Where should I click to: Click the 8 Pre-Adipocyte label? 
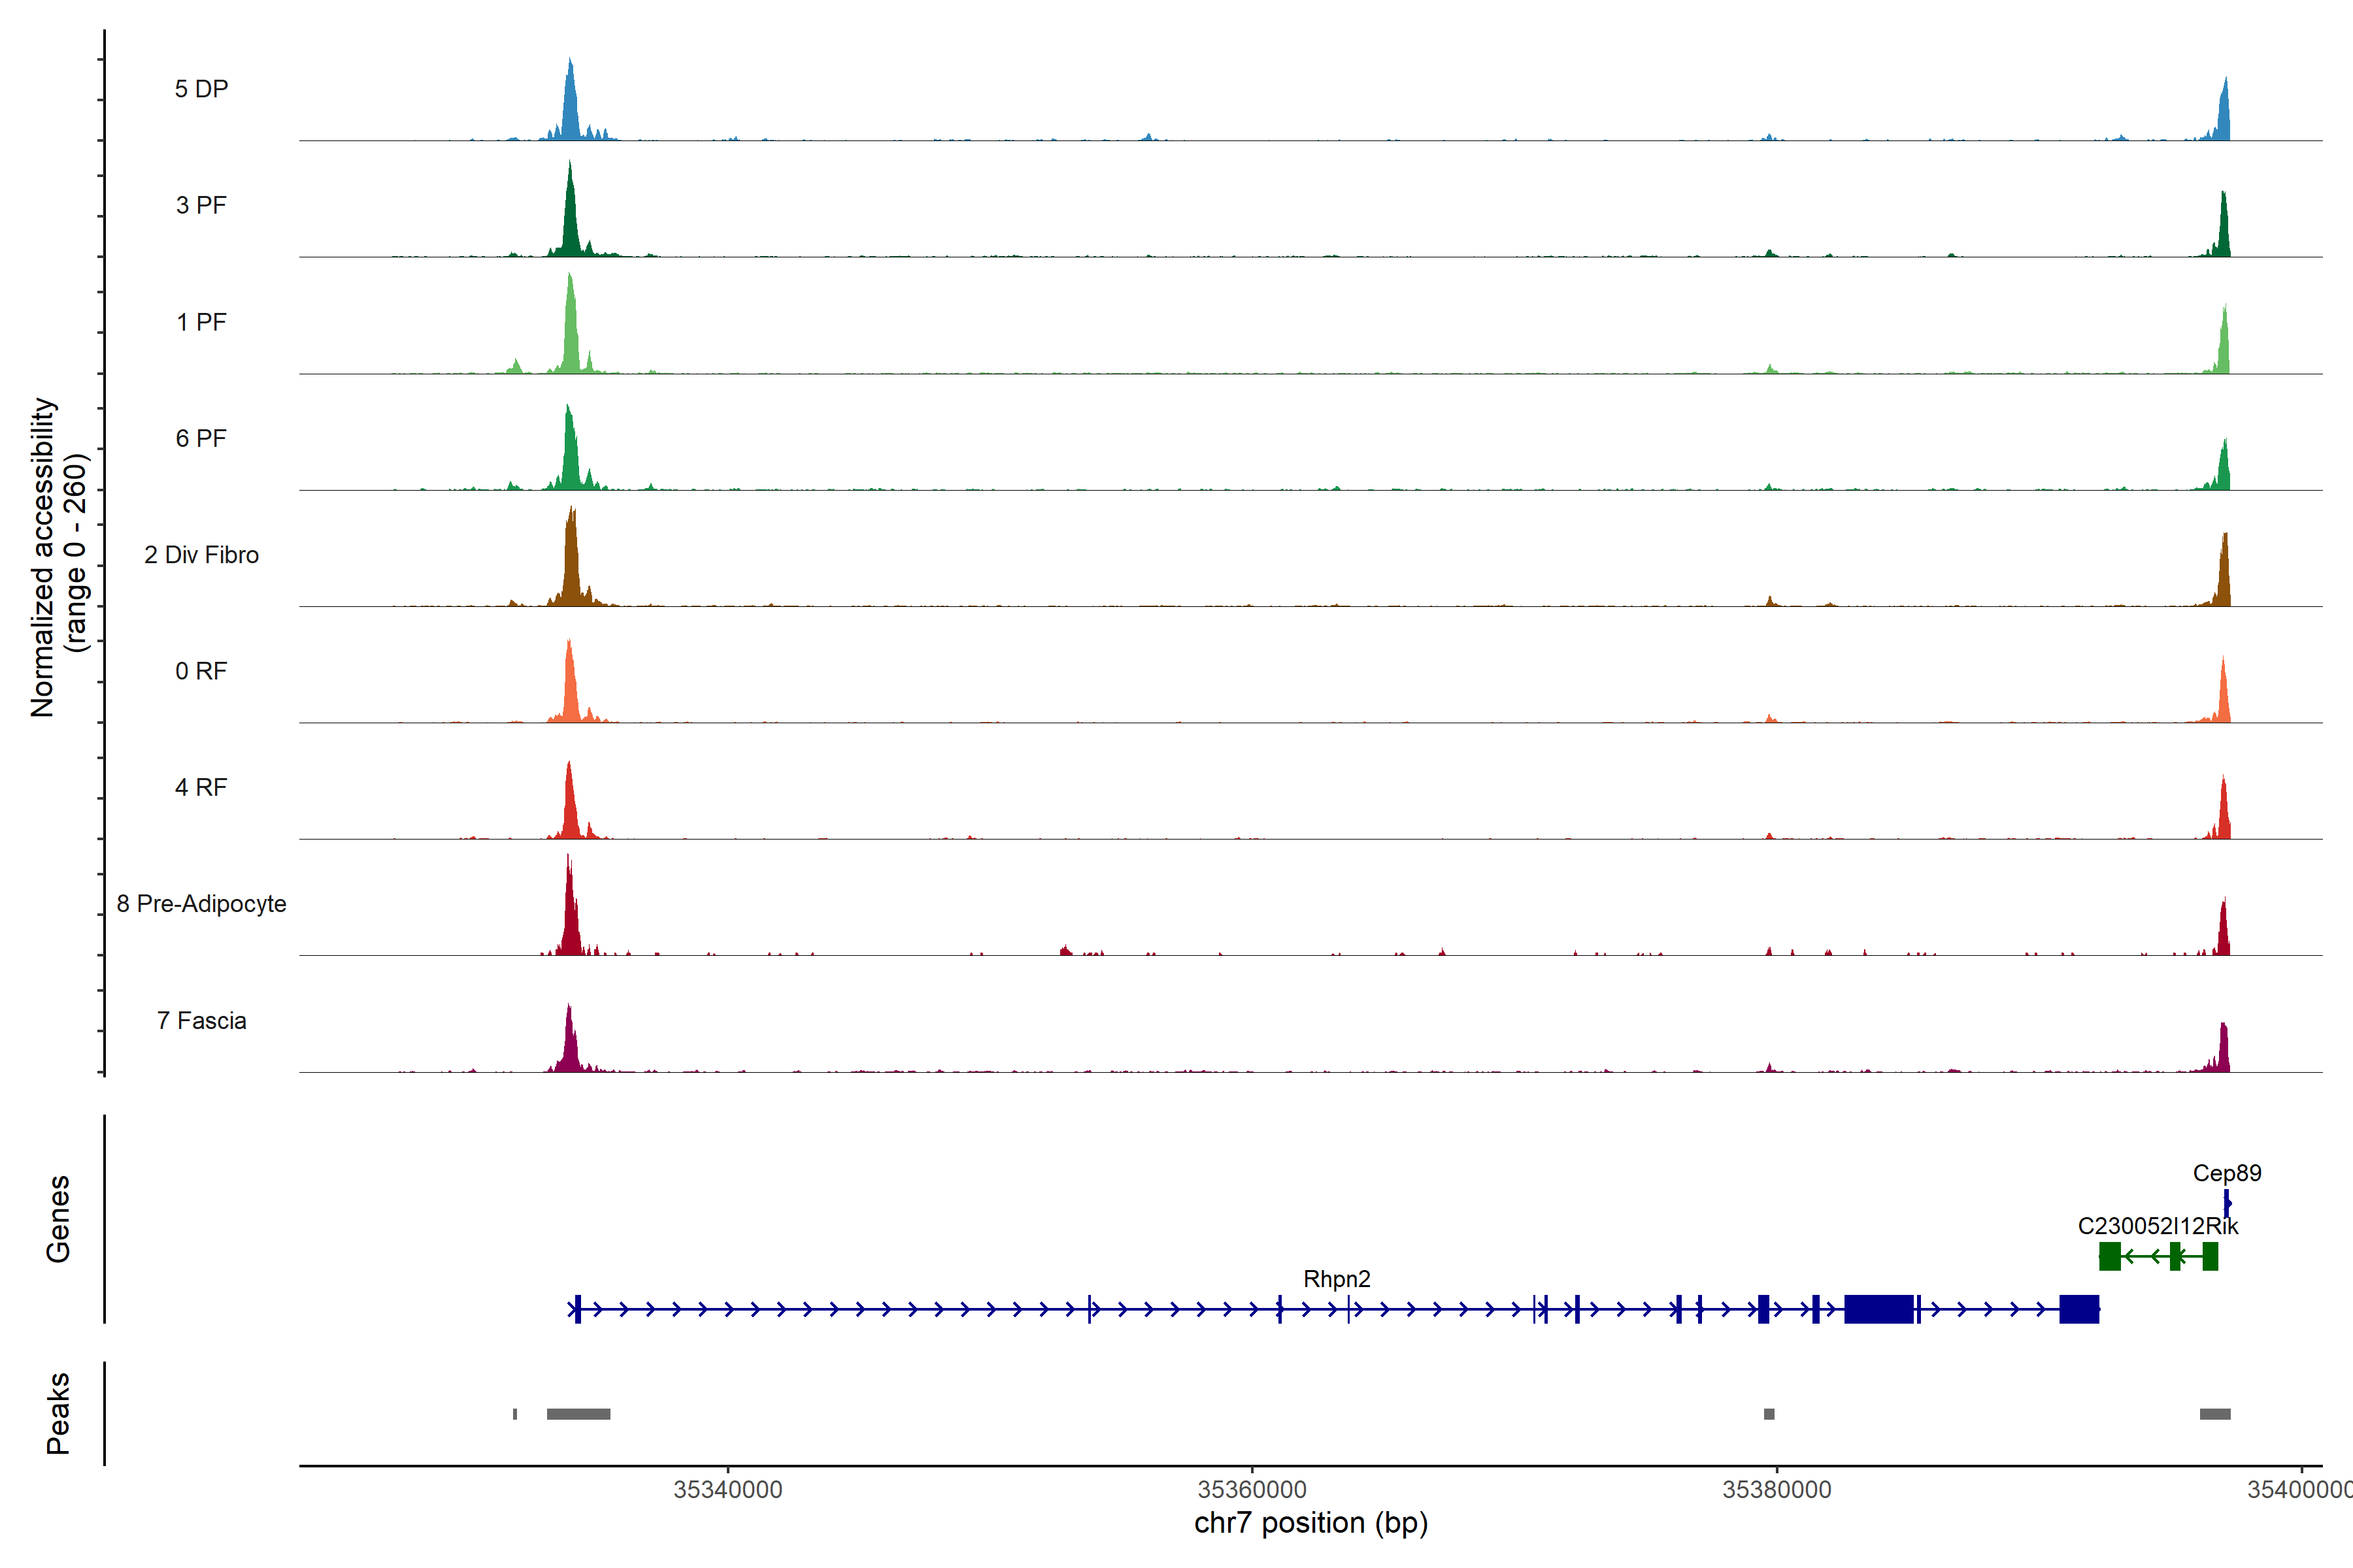(201, 904)
